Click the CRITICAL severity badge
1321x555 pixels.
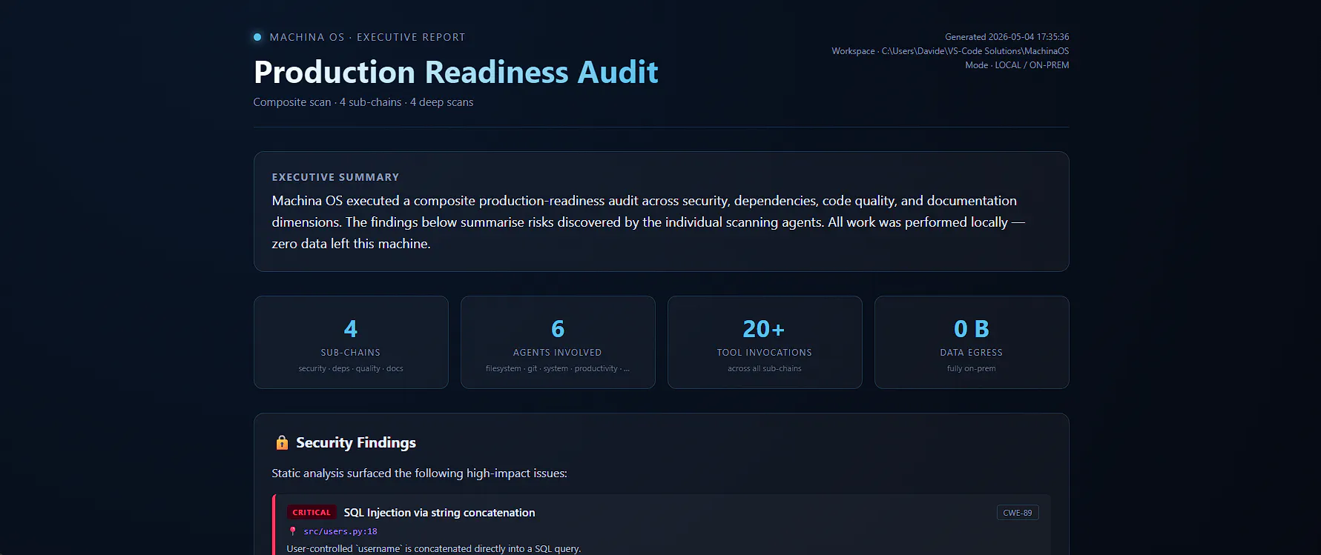click(x=312, y=513)
